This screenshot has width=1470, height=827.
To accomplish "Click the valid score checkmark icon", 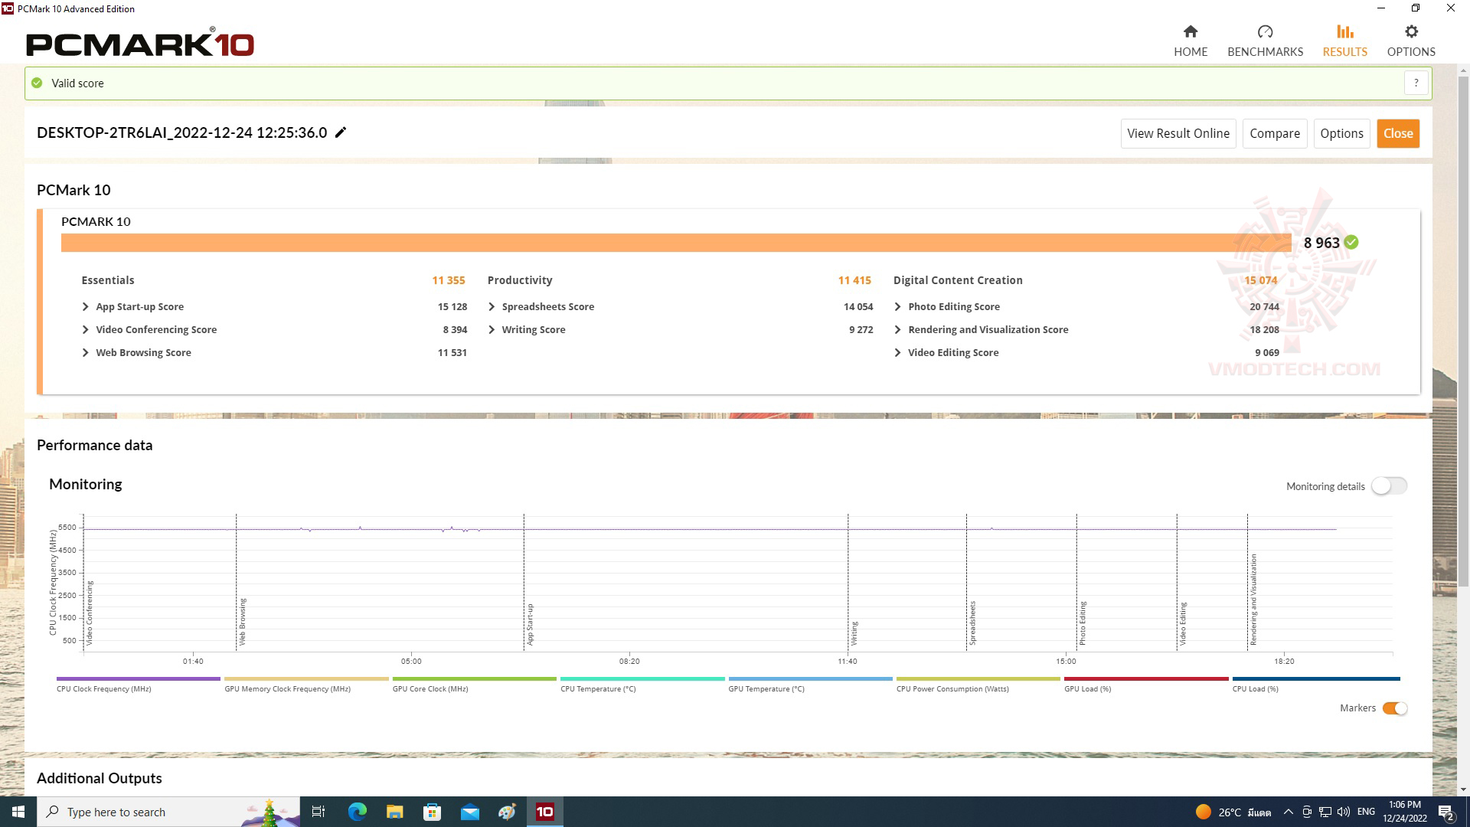I will click(x=39, y=83).
